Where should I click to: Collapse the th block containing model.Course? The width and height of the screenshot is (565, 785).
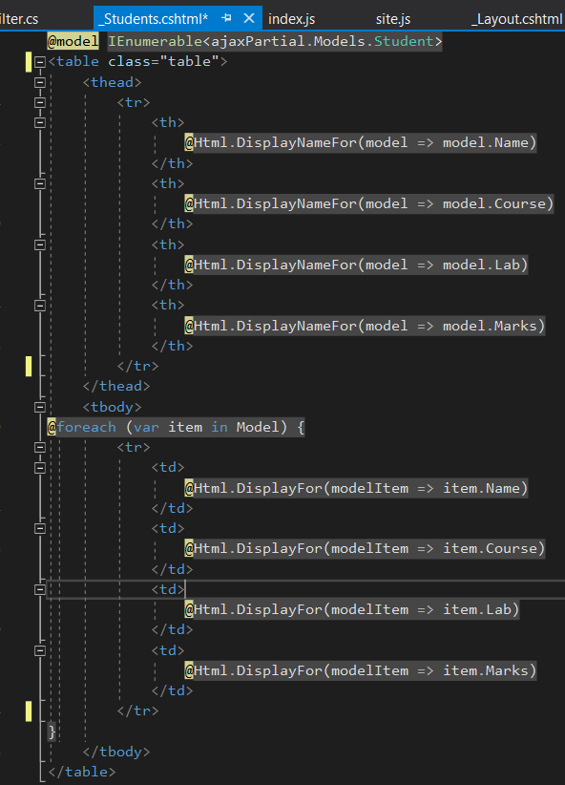click(40, 183)
